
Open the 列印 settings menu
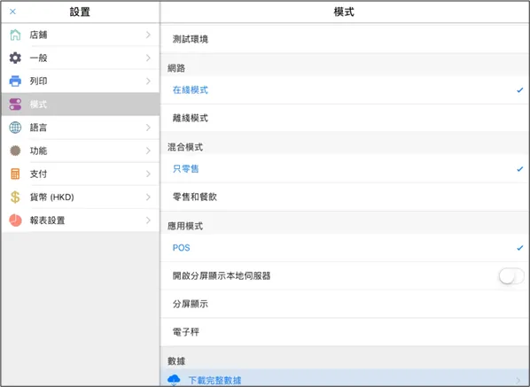tap(81, 81)
